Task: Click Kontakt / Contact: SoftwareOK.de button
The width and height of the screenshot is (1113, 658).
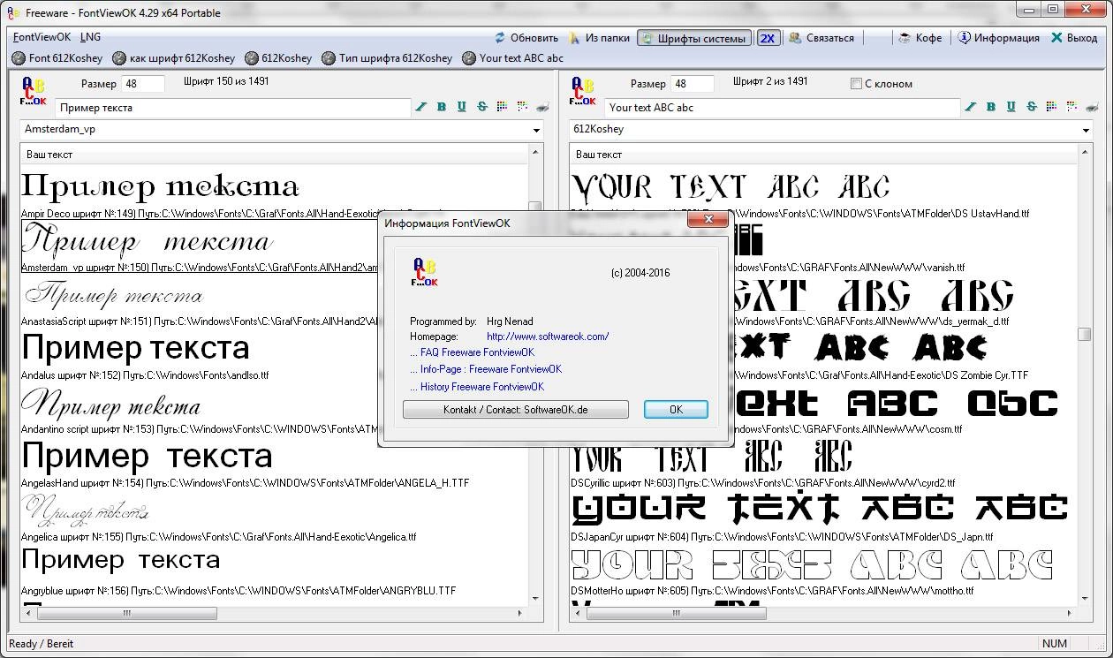Action: (516, 410)
